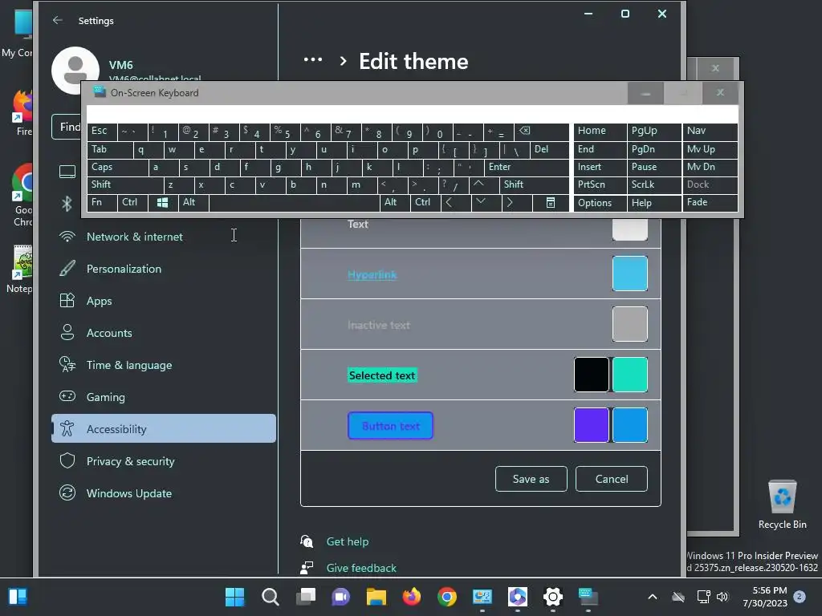Click On-Screen Keyboard icon on taskbar

click(x=588, y=597)
